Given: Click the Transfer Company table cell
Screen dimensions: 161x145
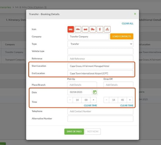Looking at the screenshot, I should point(14,52).
